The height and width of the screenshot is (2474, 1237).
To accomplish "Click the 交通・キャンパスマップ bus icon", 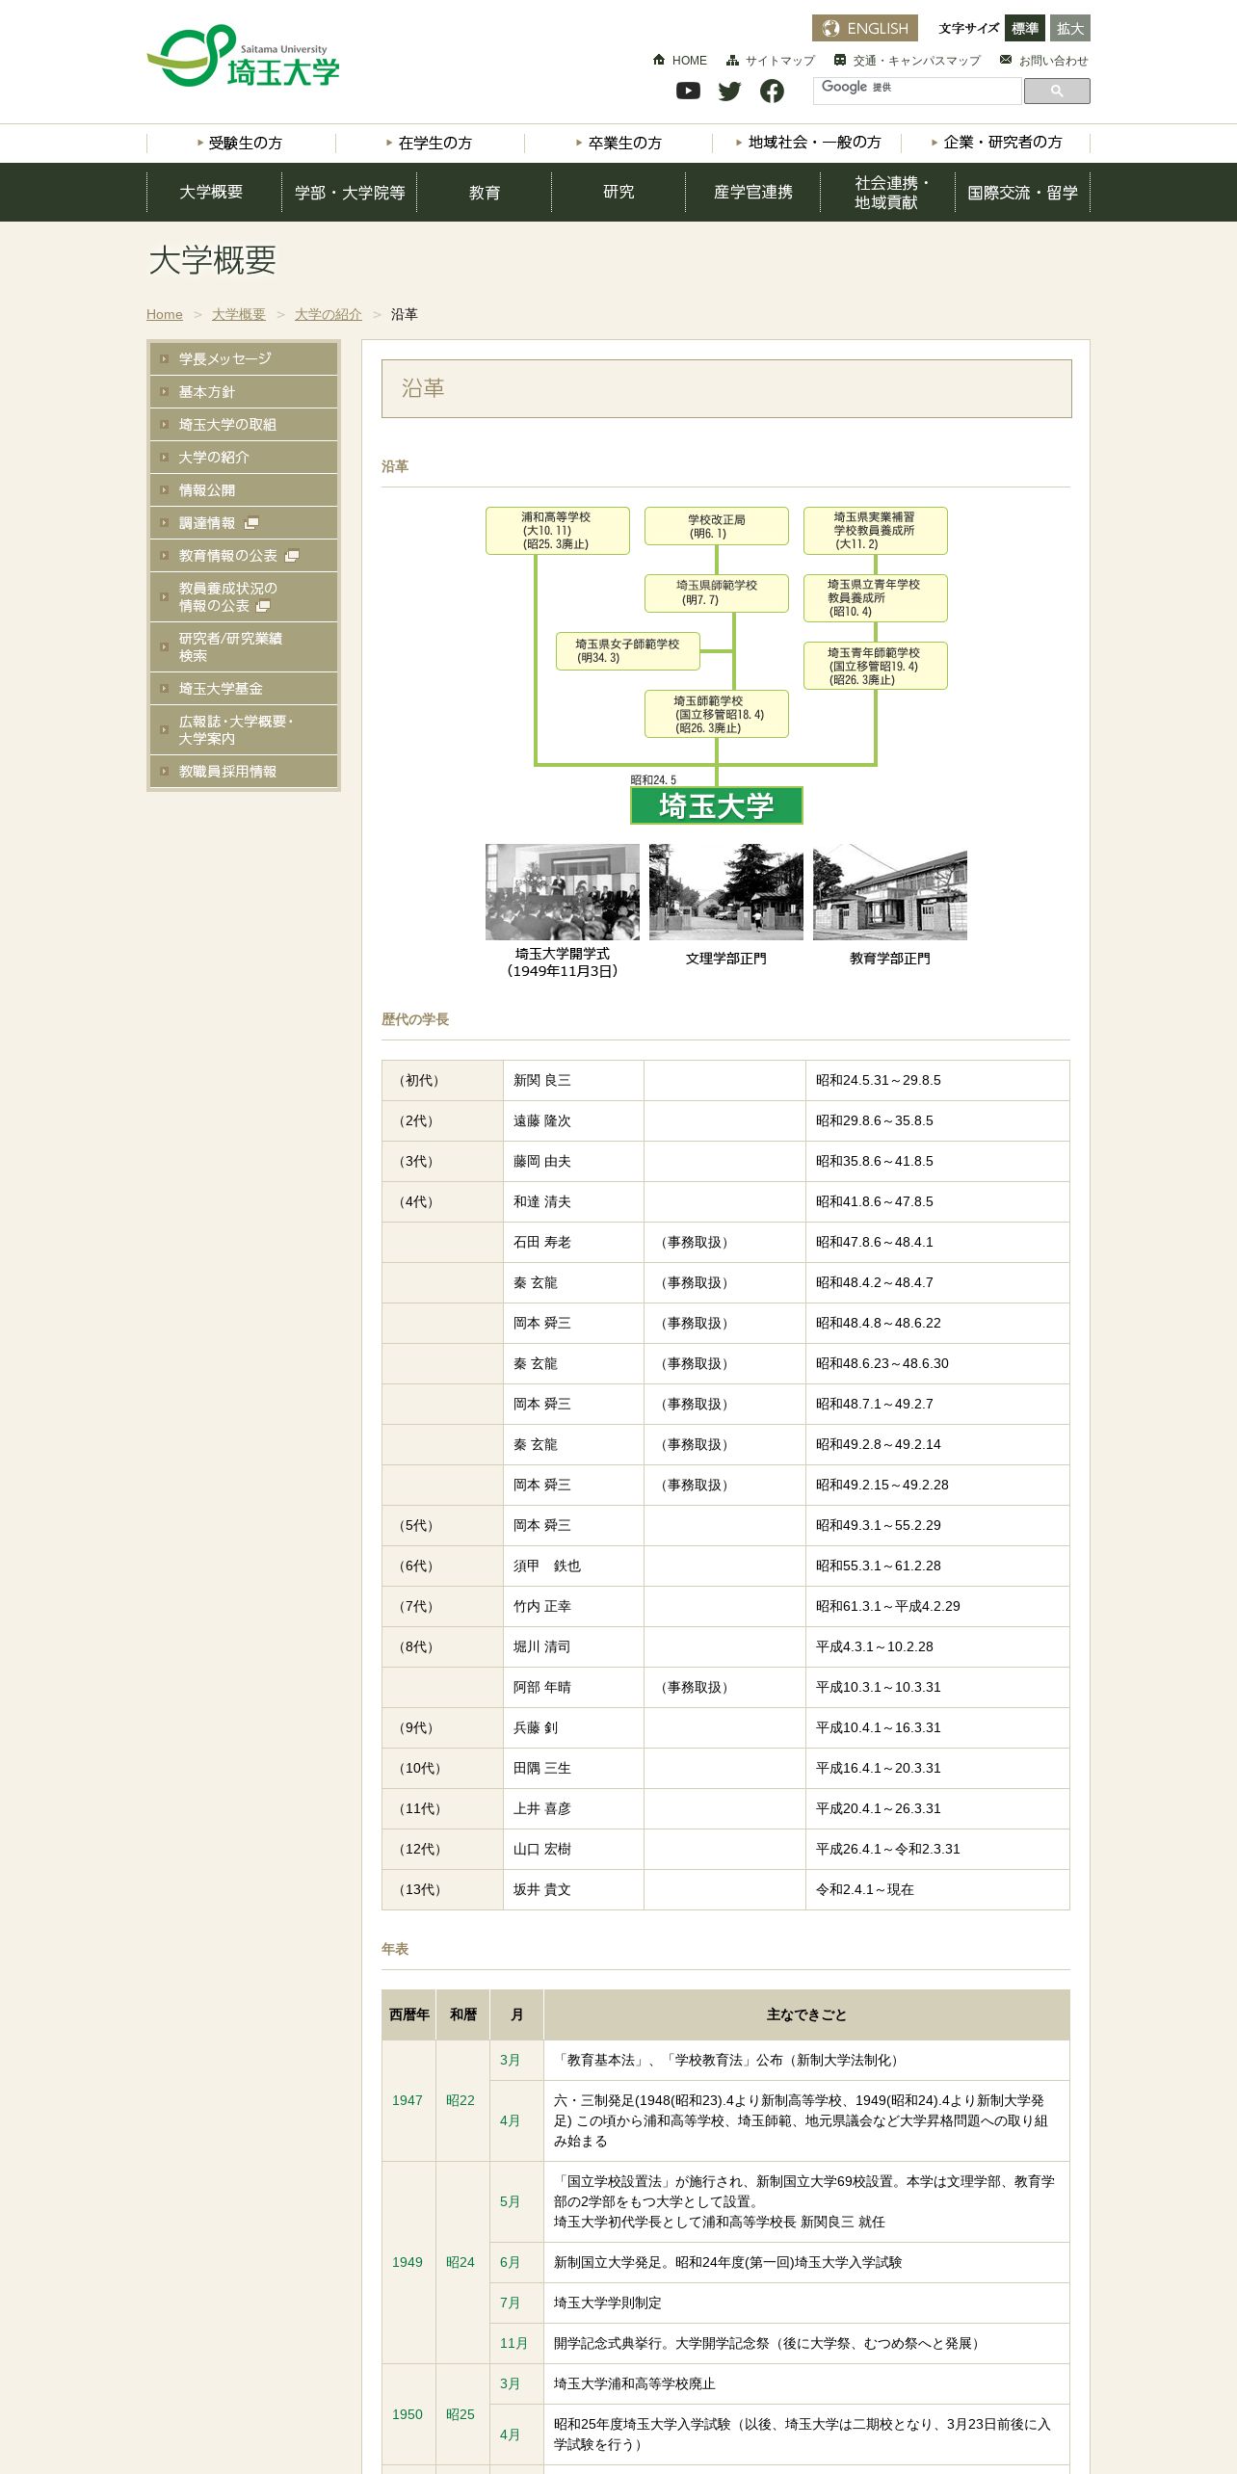I will (x=840, y=60).
